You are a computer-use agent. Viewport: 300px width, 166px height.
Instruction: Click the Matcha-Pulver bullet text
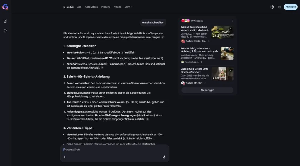point(101,52)
